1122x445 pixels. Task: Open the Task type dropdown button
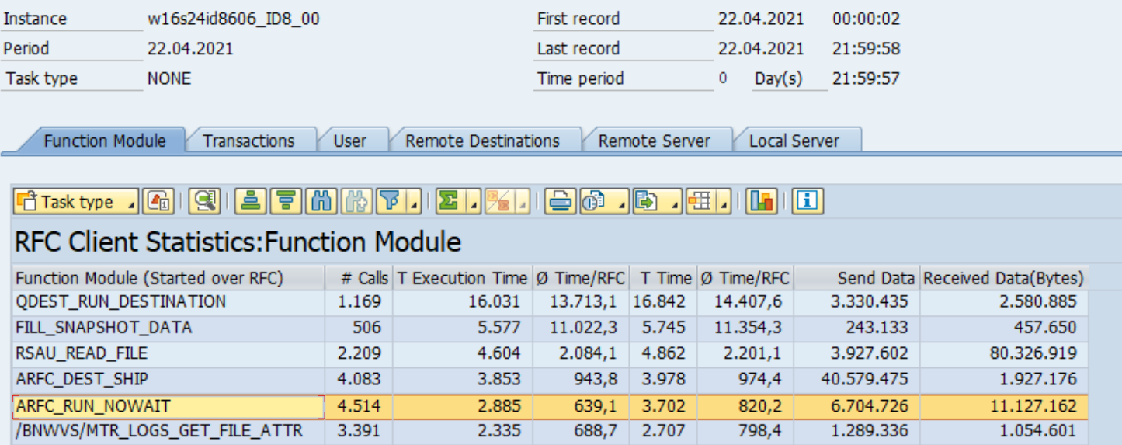(x=76, y=202)
